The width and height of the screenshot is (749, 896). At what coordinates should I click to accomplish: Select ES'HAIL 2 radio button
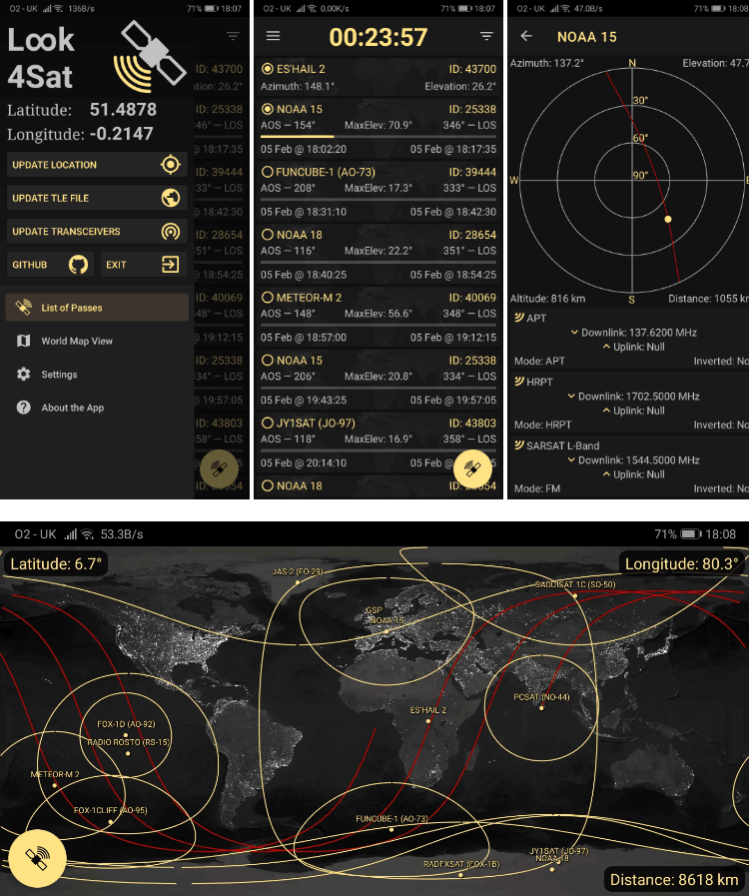coord(267,69)
